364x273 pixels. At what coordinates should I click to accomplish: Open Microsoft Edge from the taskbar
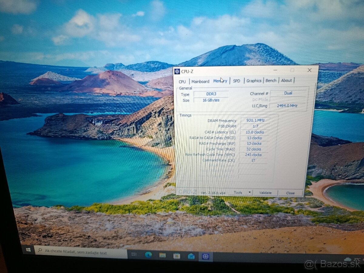(149, 254)
